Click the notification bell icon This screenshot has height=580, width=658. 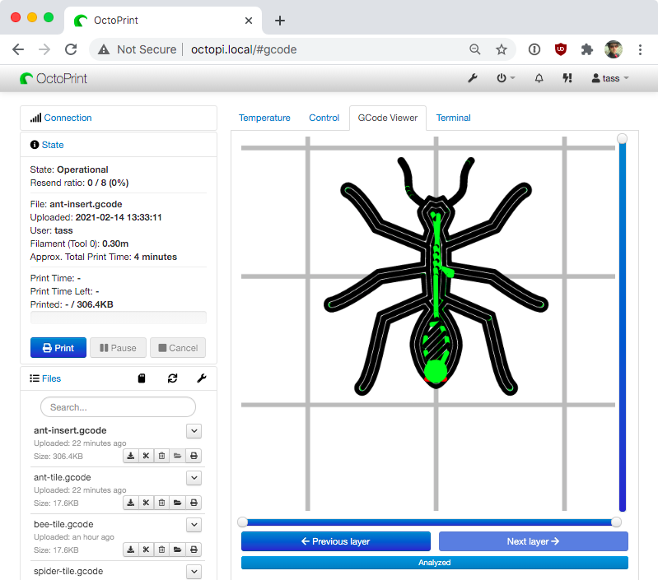pos(539,78)
